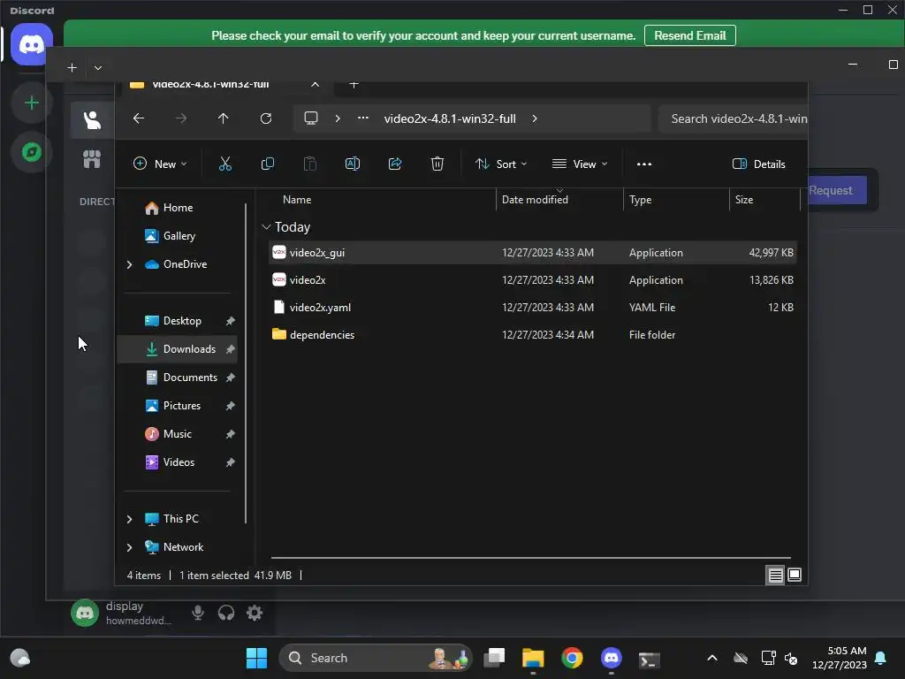
Task: Go back with the left arrow
Action: pos(139,118)
